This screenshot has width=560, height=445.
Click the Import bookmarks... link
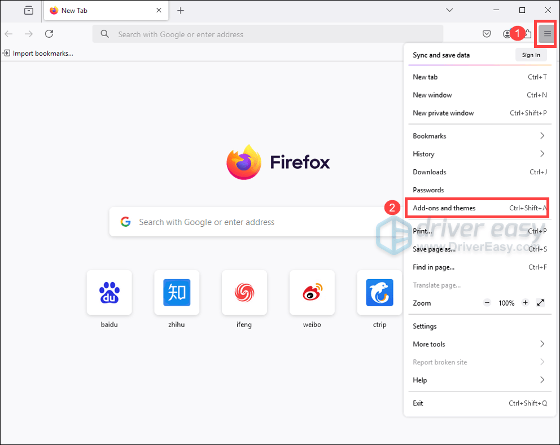[x=43, y=53]
